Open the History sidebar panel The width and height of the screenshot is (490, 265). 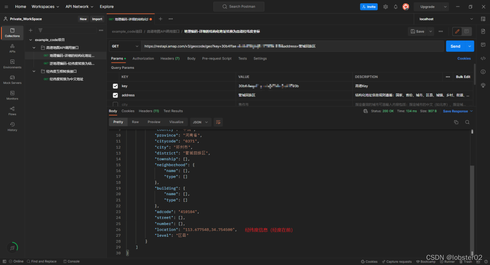click(12, 127)
